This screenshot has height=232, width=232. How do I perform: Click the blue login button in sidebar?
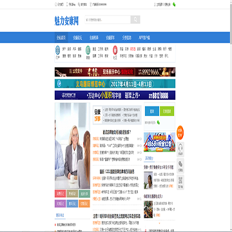click(152, 111)
